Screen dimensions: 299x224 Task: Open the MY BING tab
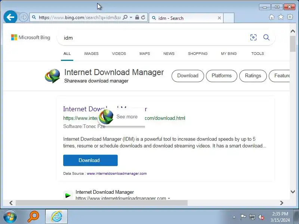coord(229,54)
